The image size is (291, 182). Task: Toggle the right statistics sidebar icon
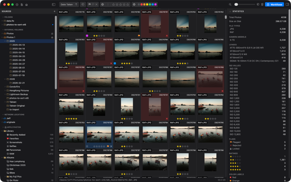[287, 5]
